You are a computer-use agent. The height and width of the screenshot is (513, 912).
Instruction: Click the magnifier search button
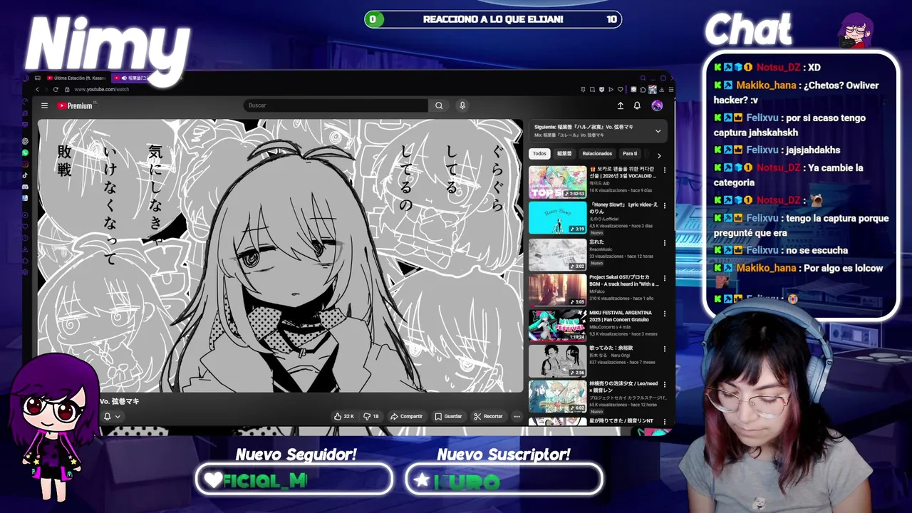[439, 105]
